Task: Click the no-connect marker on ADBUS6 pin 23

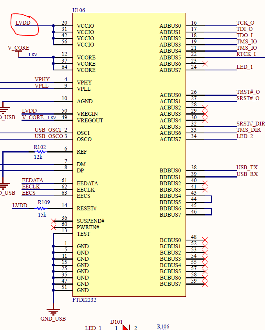Action: 205,64
